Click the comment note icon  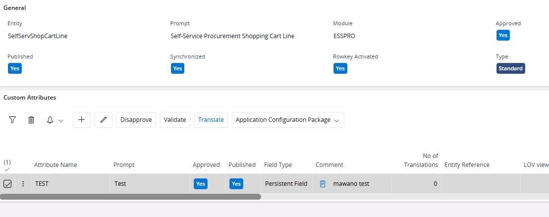pos(323,184)
